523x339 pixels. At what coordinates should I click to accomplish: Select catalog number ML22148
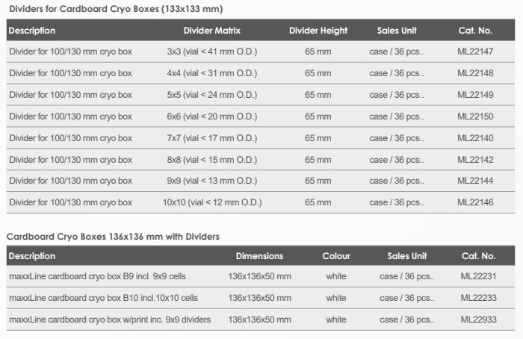(474, 73)
